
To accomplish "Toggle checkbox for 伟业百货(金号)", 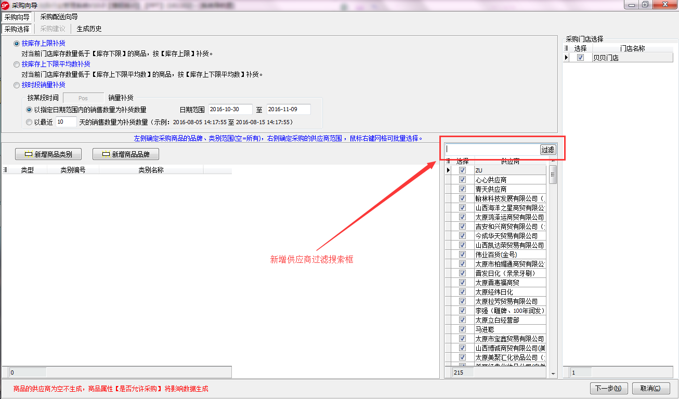I will point(462,255).
